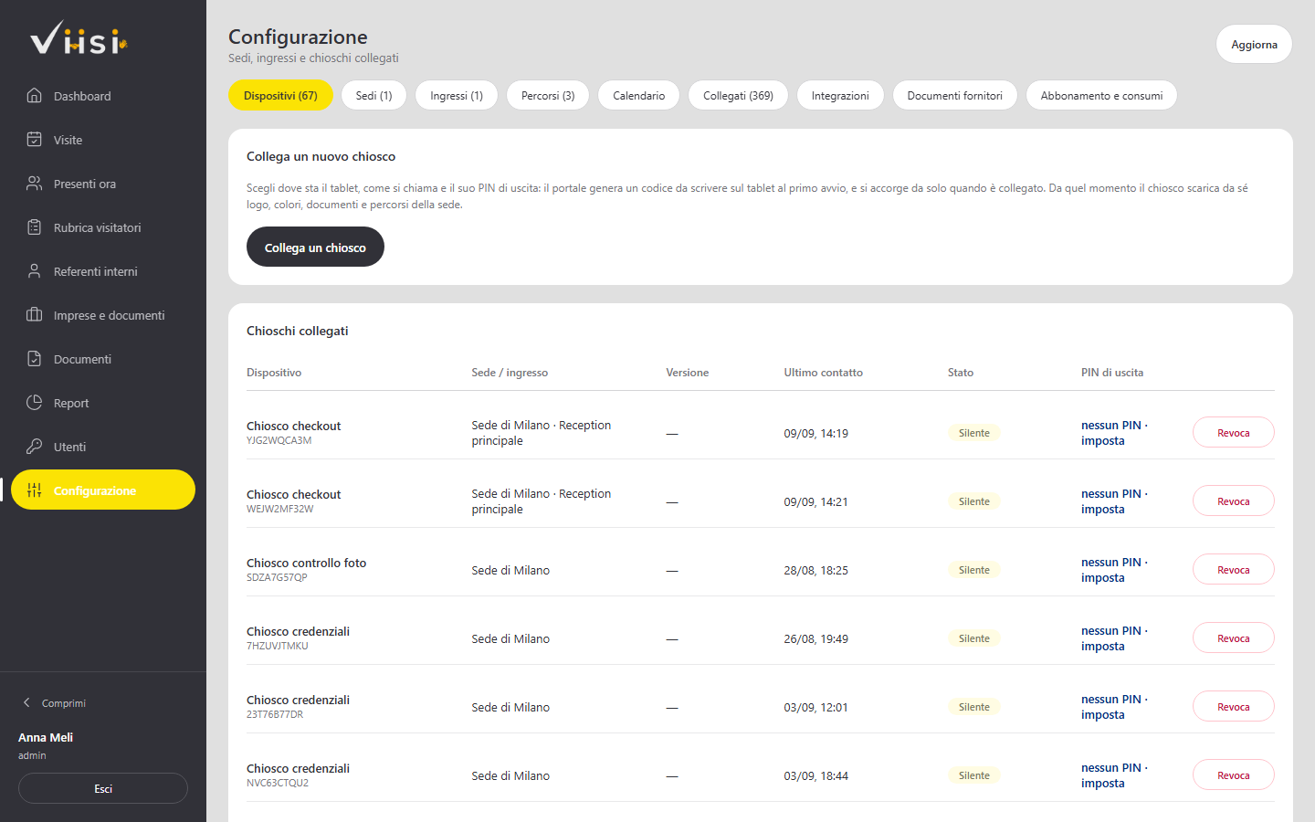
Task: Click the Report pie chart icon
Action: tap(35, 403)
